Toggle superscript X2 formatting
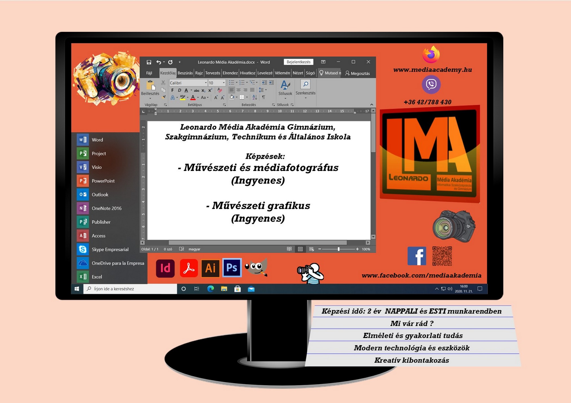This screenshot has height=403, width=571. coord(210,90)
